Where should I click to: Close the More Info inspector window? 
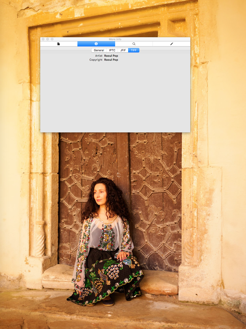[43, 39]
